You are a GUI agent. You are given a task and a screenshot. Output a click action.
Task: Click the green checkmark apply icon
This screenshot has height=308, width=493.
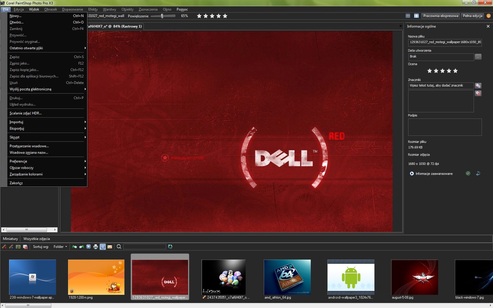tap(468, 173)
